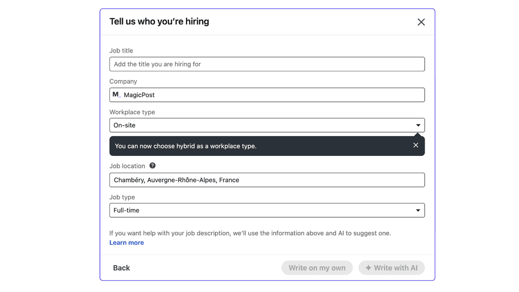Dismiss the hybrid workplace tooltip
519x292 pixels.
pos(416,145)
